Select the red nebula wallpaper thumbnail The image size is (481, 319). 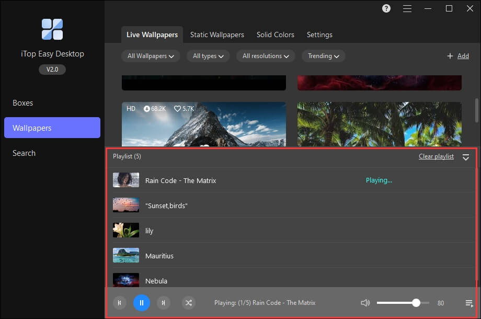380,83
